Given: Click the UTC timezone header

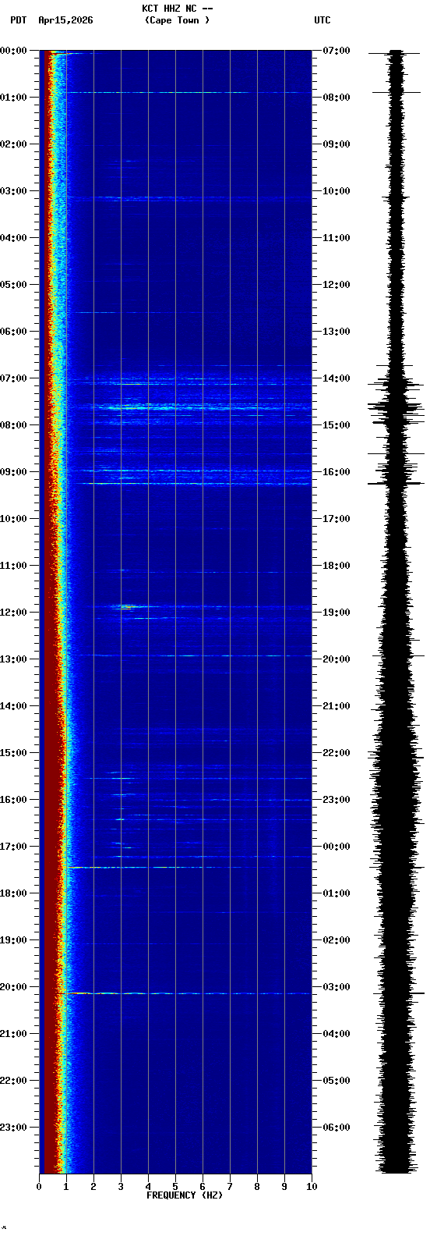Looking at the screenshot, I should click(322, 20).
